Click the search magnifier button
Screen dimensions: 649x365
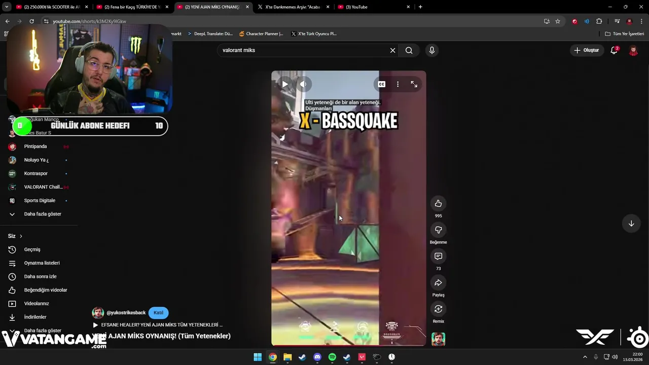tap(409, 50)
